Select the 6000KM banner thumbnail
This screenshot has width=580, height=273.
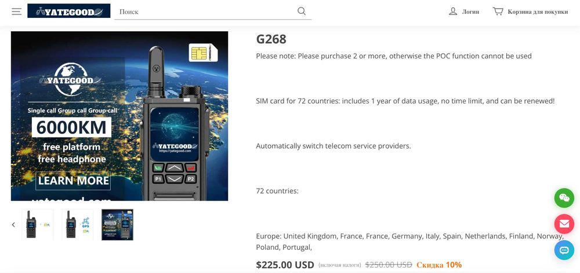click(x=117, y=224)
